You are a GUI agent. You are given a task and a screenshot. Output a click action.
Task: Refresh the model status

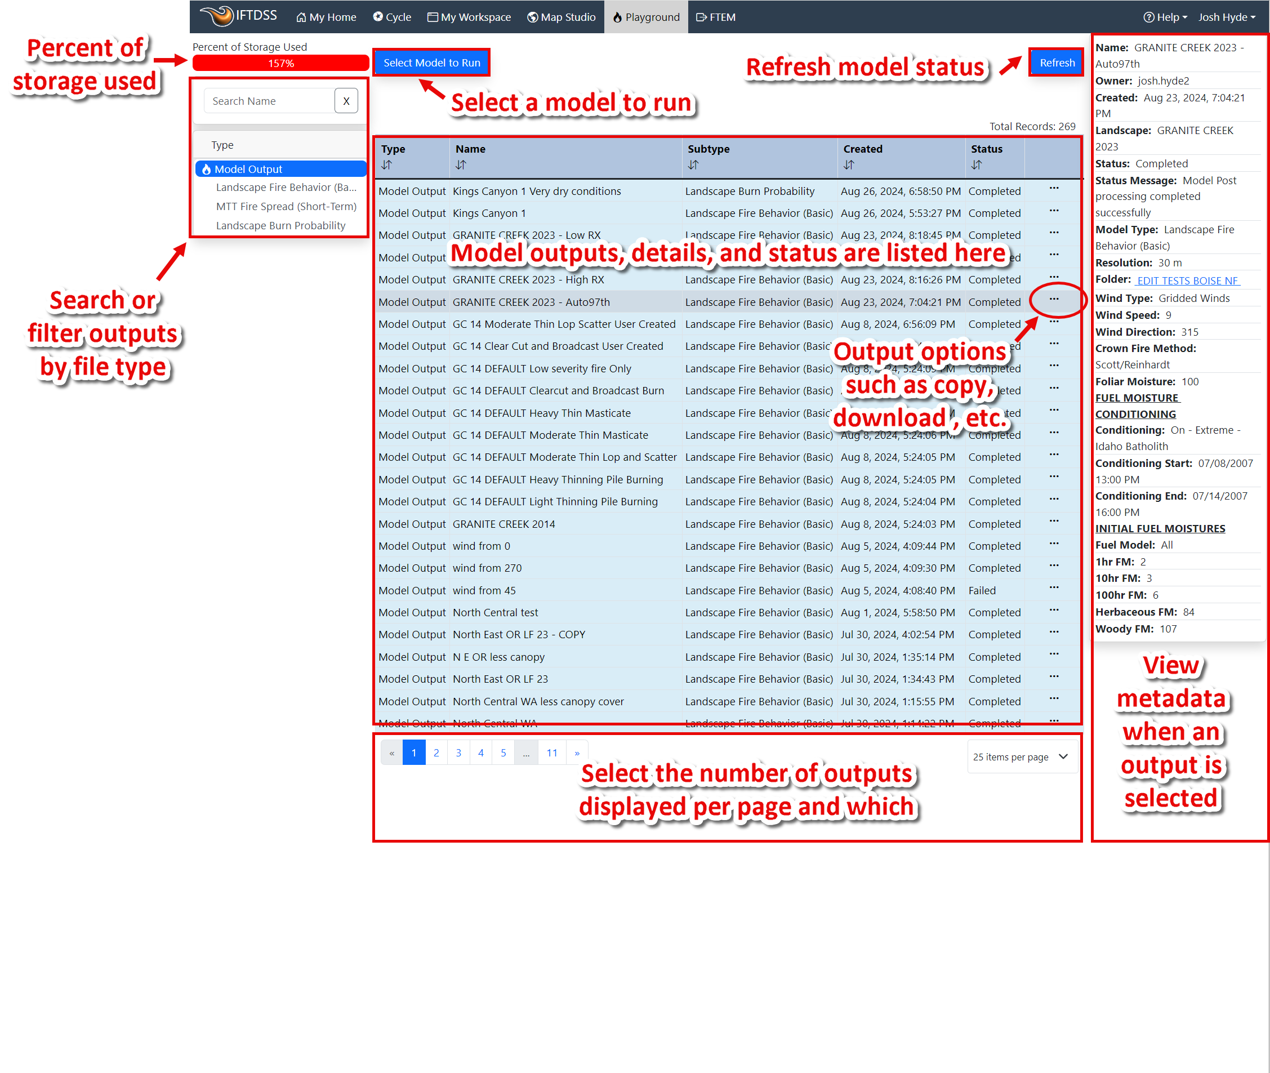pyautogui.click(x=1057, y=63)
